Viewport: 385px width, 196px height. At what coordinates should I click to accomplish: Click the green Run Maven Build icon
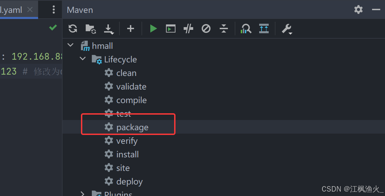(153, 29)
